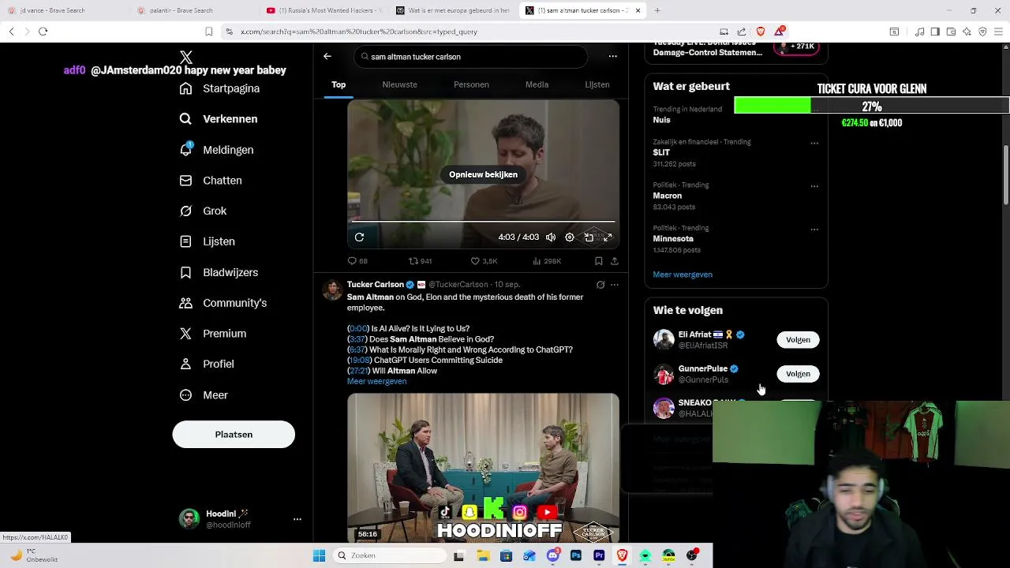Switch to the Media tab
The image size is (1010, 568).
pos(537,84)
